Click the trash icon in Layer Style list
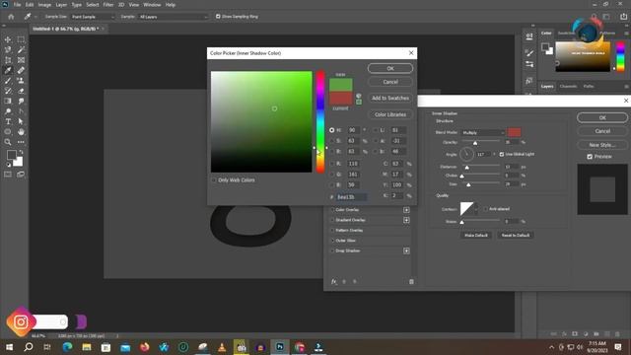631x355 pixels. click(x=411, y=282)
